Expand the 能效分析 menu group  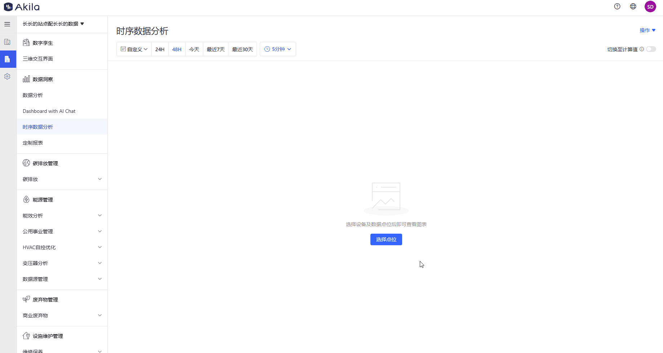point(62,216)
